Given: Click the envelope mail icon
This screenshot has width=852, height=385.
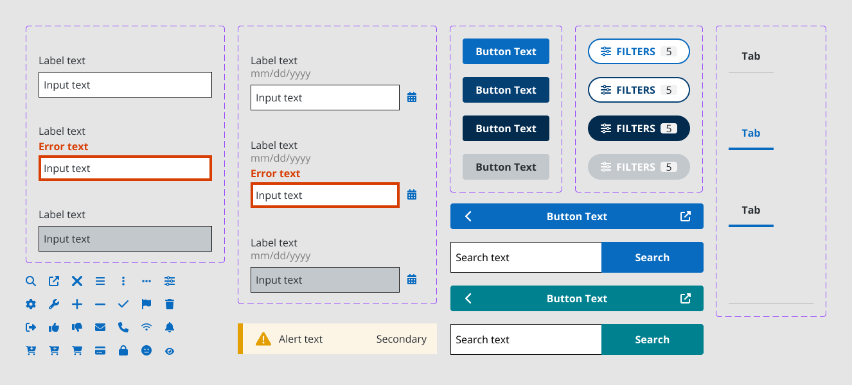Looking at the screenshot, I should pos(100,327).
